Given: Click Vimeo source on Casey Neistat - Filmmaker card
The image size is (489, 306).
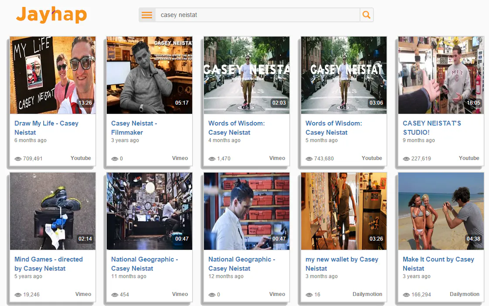Looking at the screenshot, I should tap(180, 158).
